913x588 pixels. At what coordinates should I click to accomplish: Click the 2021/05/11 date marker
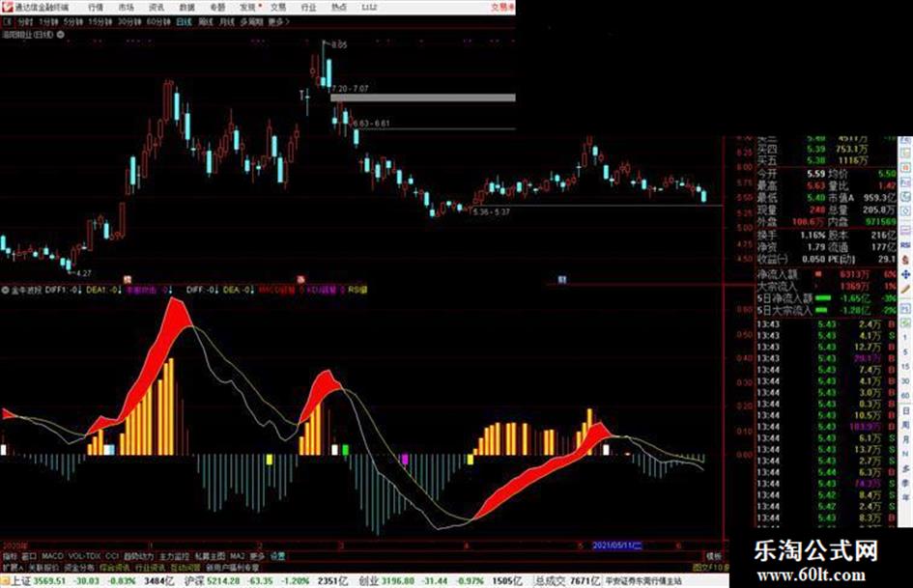point(616,546)
